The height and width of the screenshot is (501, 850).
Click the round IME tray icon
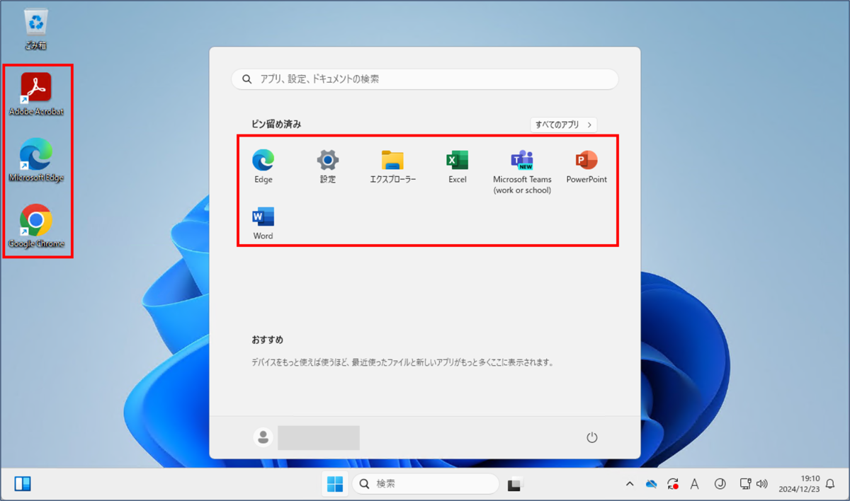pos(720,484)
